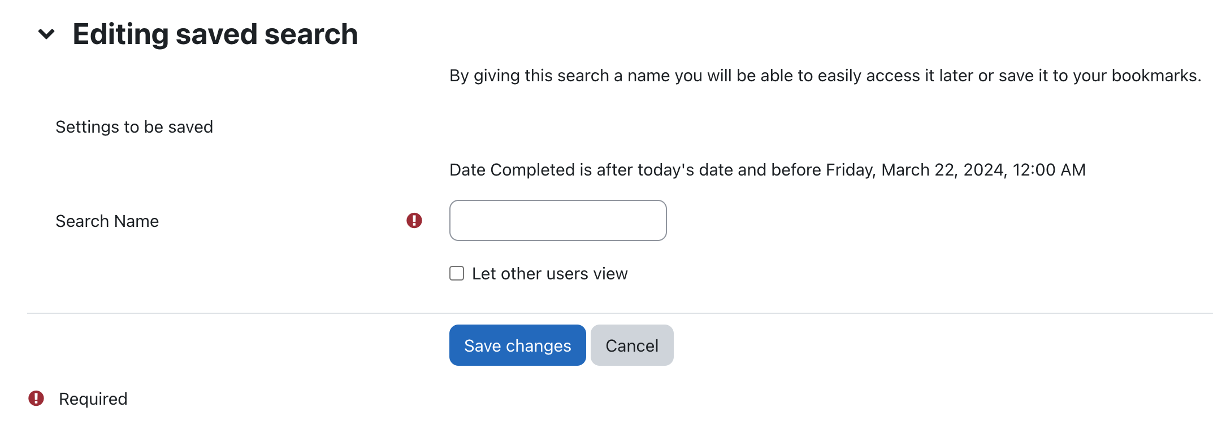Click the Let other users view label

tap(549, 274)
